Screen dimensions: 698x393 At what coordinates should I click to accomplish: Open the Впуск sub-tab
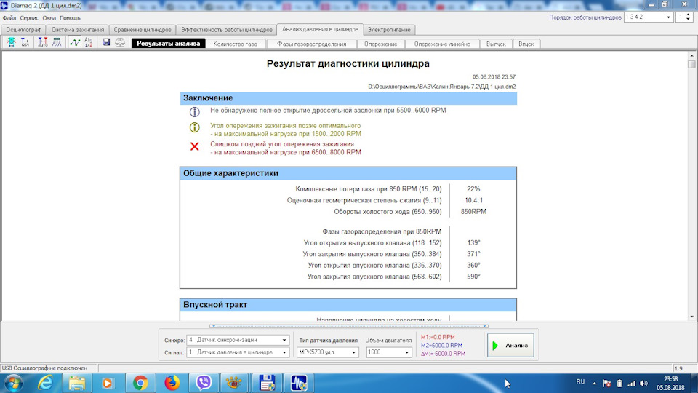click(x=526, y=44)
